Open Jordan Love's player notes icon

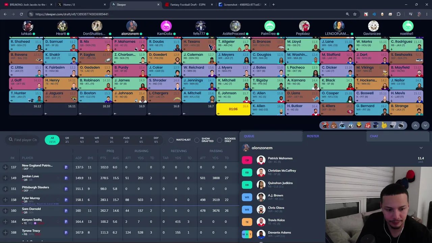point(66,178)
